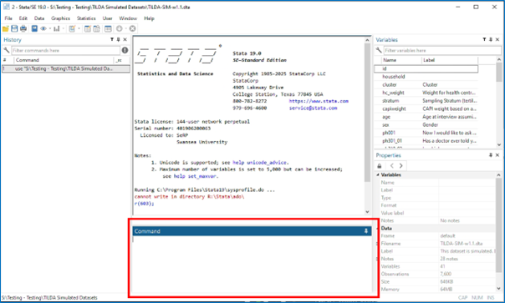This screenshot has width=505, height=303.
Task: Click the 'Filter commands here' field
Action: [x=66, y=50]
